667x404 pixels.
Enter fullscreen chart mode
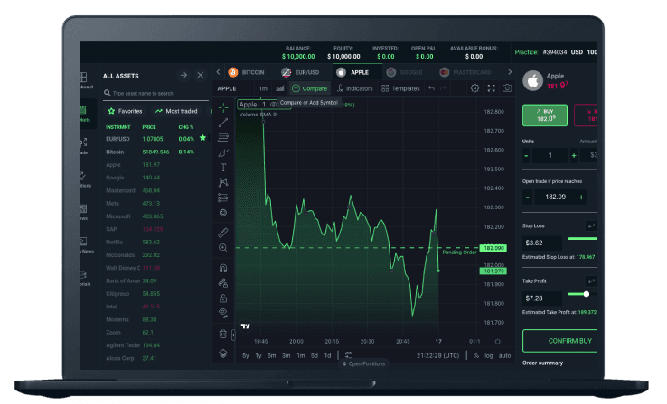[492, 88]
